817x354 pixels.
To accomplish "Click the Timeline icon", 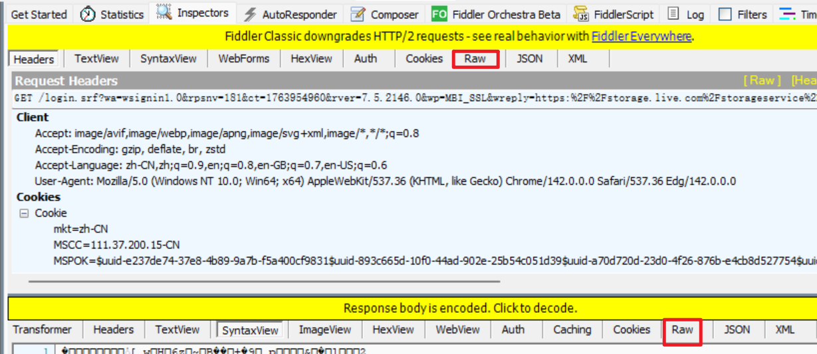I will pyautogui.click(x=788, y=14).
